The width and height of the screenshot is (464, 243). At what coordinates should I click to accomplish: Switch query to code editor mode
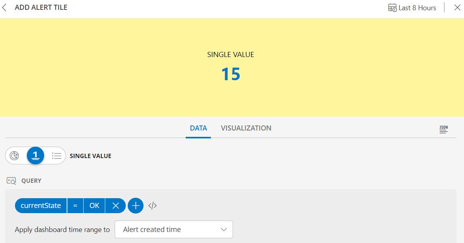153,205
